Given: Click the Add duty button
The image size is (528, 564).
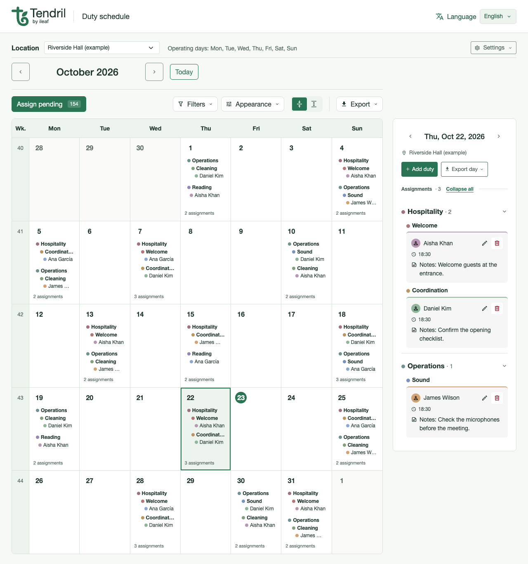Looking at the screenshot, I should click(x=420, y=169).
